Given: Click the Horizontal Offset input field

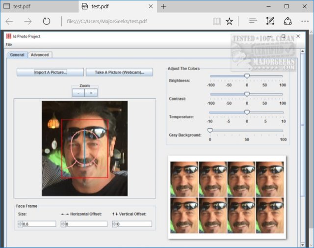Looking at the screenshot, I should (86, 224).
